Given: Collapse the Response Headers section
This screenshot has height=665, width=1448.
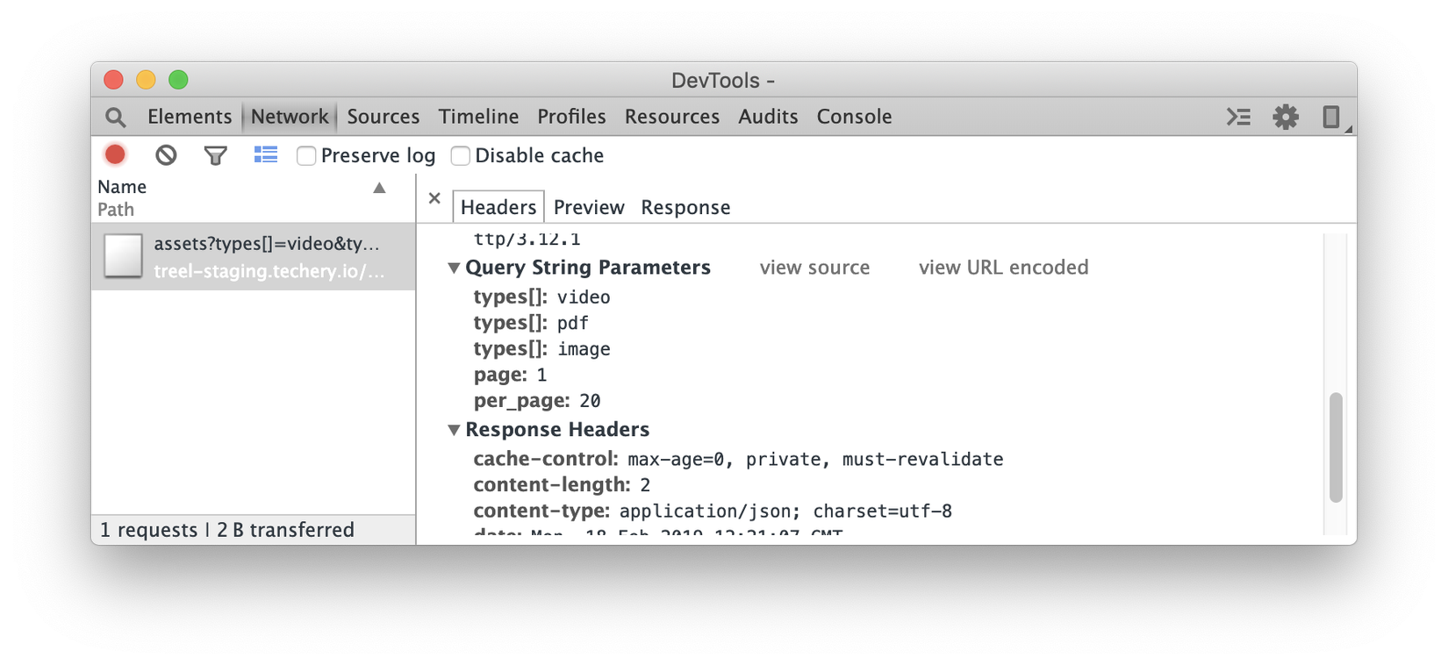Looking at the screenshot, I should [454, 430].
